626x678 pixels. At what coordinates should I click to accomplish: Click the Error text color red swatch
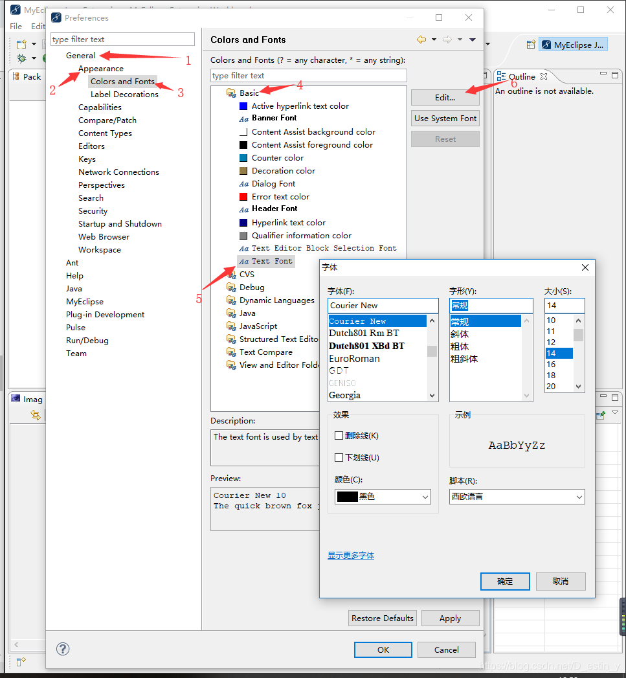tap(243, 197)
